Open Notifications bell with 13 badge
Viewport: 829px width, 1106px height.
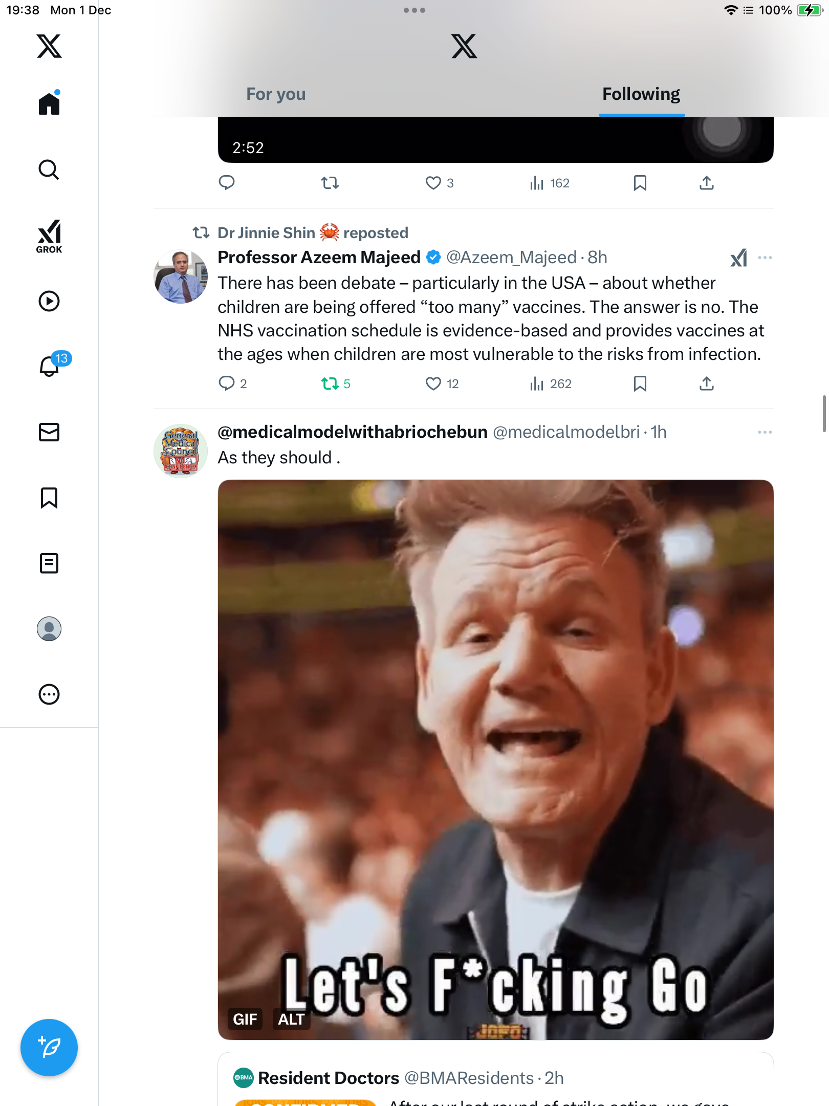pos(50,366)
